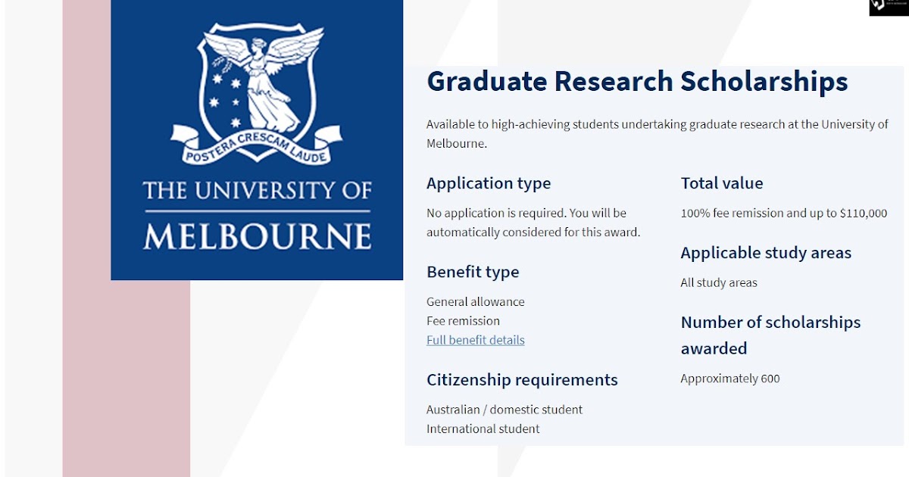Expand the Citizenship requirements section
The image size is (909, 477).
[x=523, y=379]
